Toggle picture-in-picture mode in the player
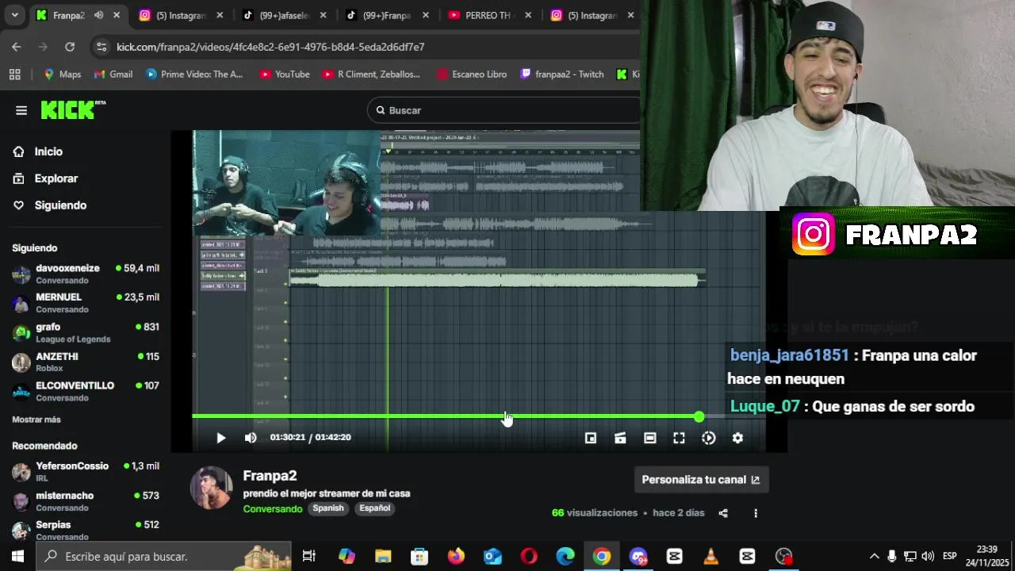Screen dimensions: 1015x571 (591, 438)
